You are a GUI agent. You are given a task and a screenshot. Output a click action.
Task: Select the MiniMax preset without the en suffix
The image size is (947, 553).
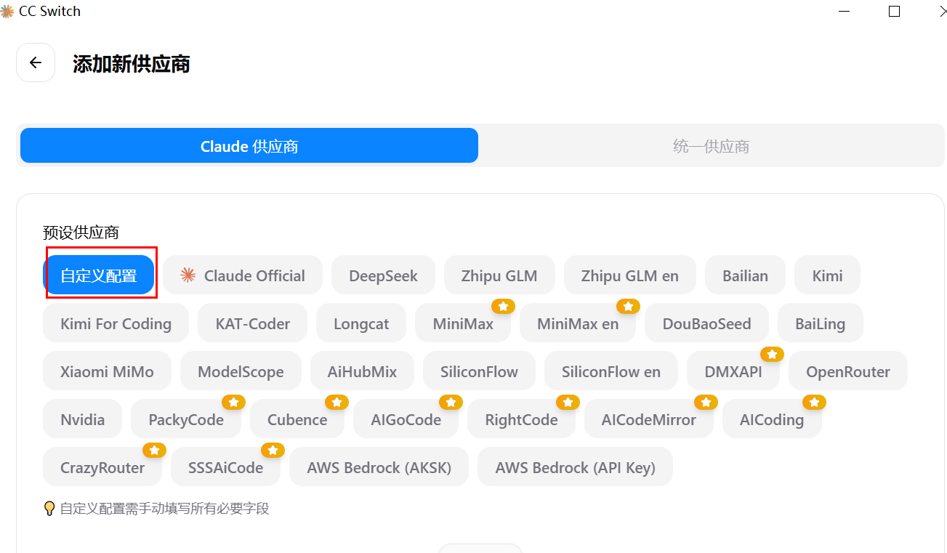click(x=463, y=323)
